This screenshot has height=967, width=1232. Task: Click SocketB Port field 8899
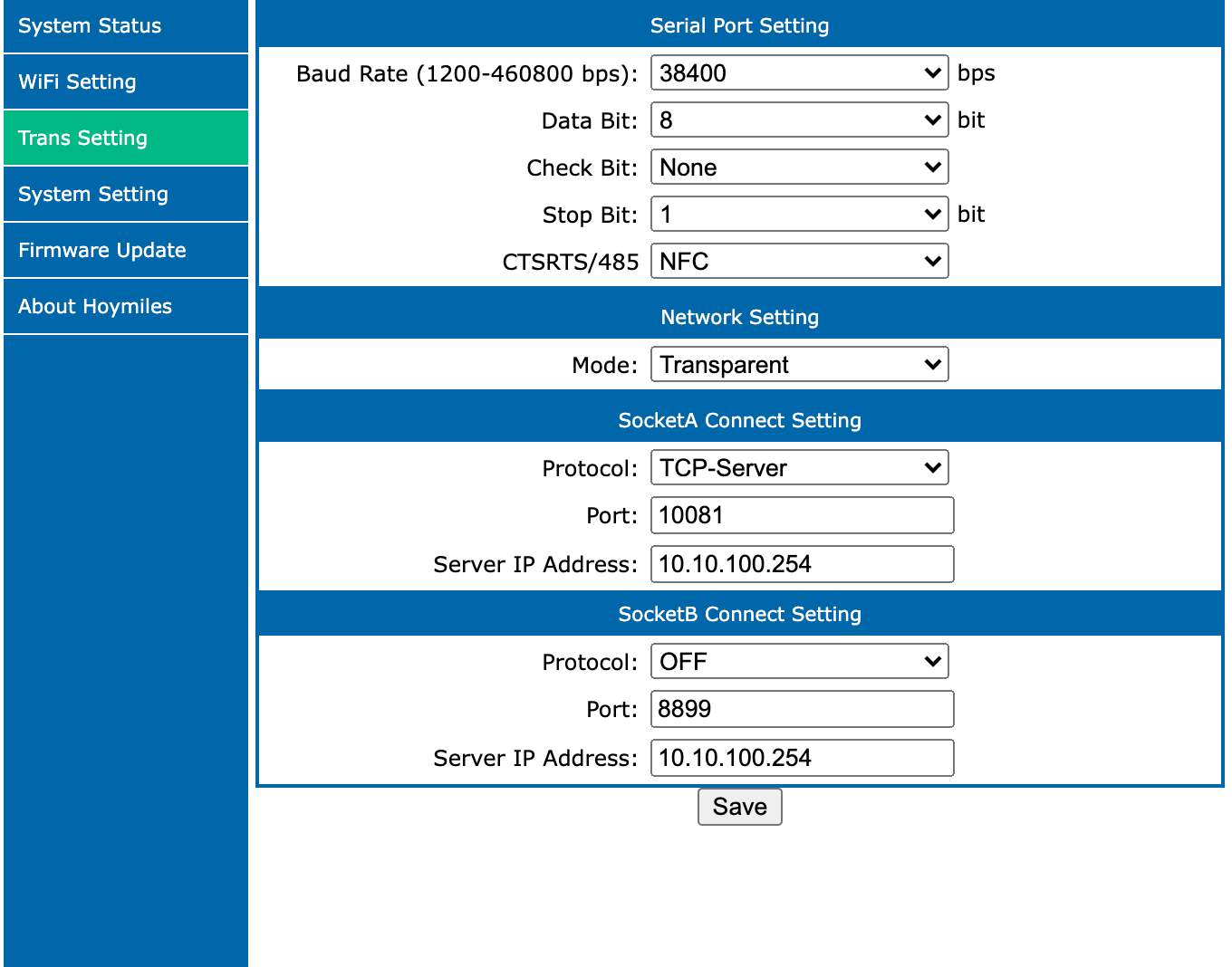coord(803,709)
